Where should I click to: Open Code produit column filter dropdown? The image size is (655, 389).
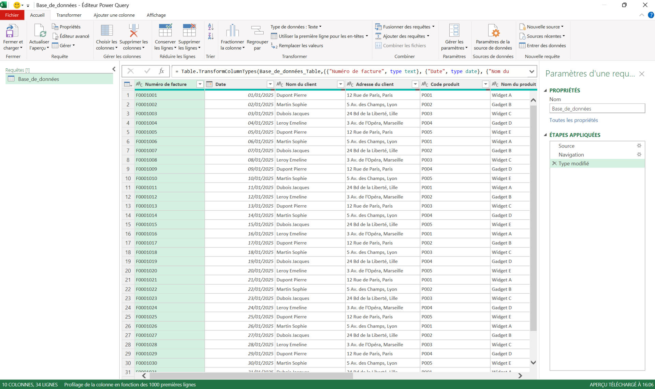click(x=485, y=84)
